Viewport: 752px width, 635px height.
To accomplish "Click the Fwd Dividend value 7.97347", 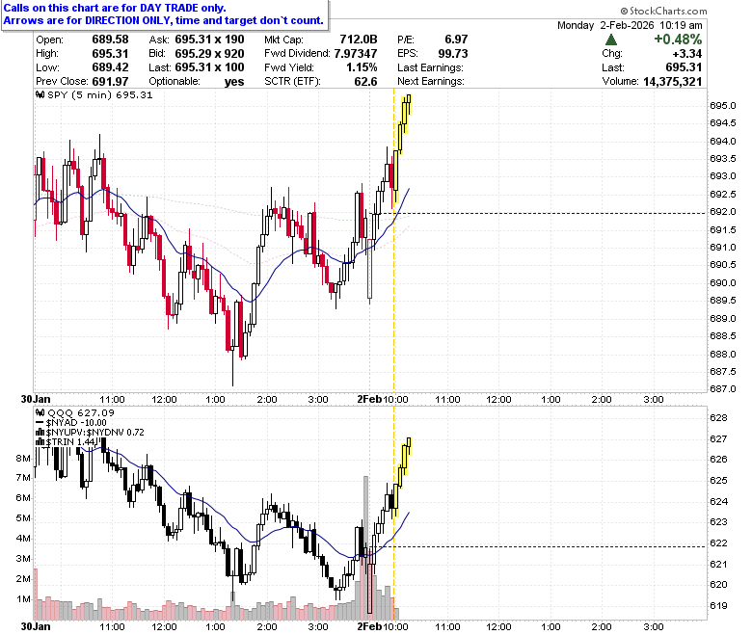I will coord(356,53).
